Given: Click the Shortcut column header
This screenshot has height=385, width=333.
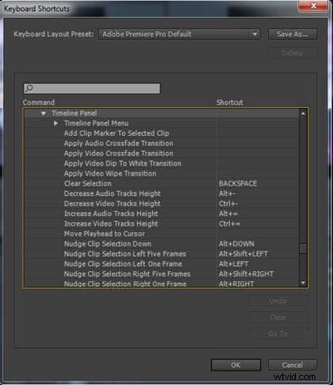Looking at the screenshot, I should (x=230, y=102).
